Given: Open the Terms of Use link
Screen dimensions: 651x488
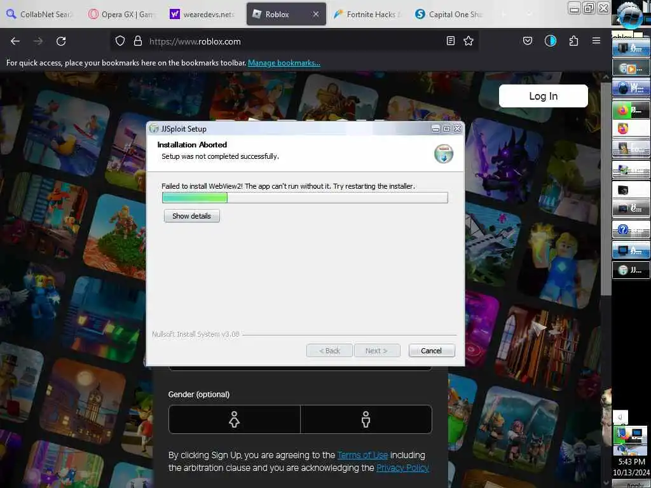Looking at the screenshot, I should [362, 455].
